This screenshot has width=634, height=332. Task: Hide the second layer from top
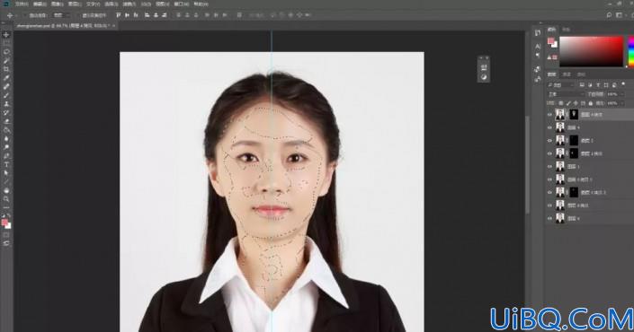pyautogui.click(x=549, y=127)
